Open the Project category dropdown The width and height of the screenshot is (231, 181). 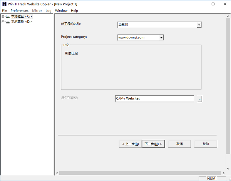point(161,38)
